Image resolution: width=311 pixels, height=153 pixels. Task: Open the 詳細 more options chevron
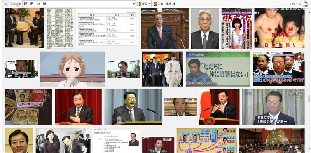click(x=170, y=4)
